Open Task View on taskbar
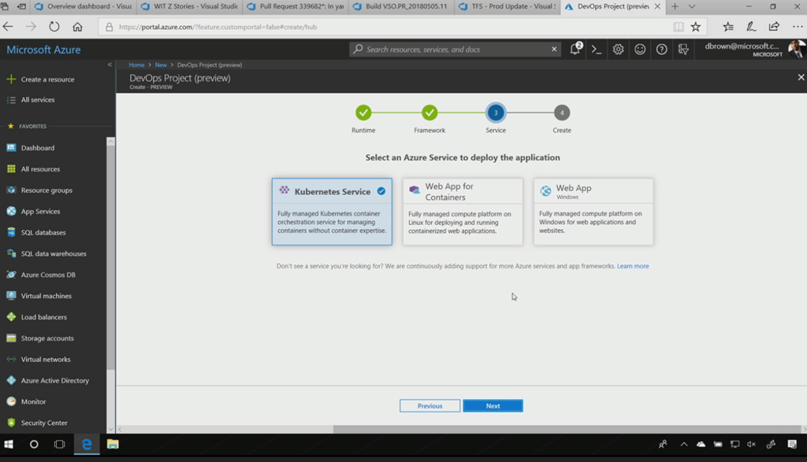Screen dimensions: 807x462 pyautogui.click(x=60, y=444)
